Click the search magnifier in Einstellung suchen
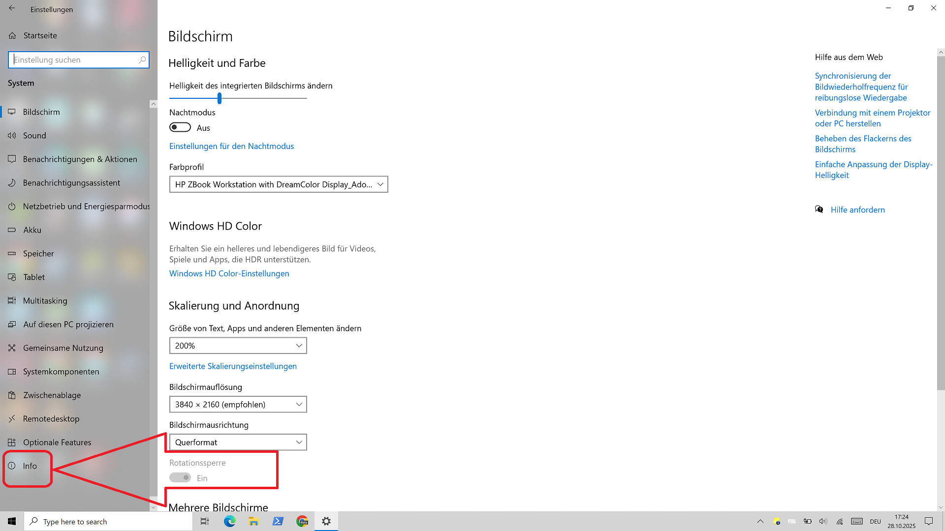Screen dimensions: 945x531 (x=142, y=60)
